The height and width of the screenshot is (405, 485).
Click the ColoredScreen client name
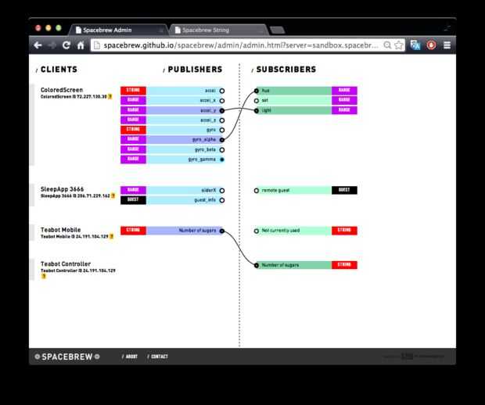tap(62, 90)
